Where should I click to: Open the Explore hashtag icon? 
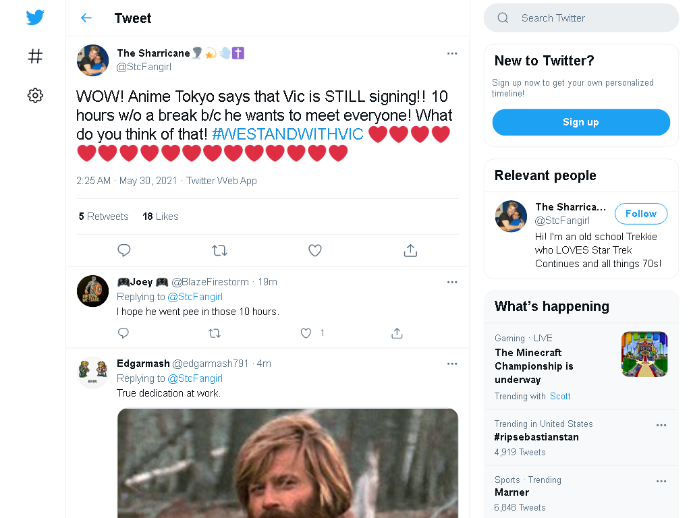(35, 57)
